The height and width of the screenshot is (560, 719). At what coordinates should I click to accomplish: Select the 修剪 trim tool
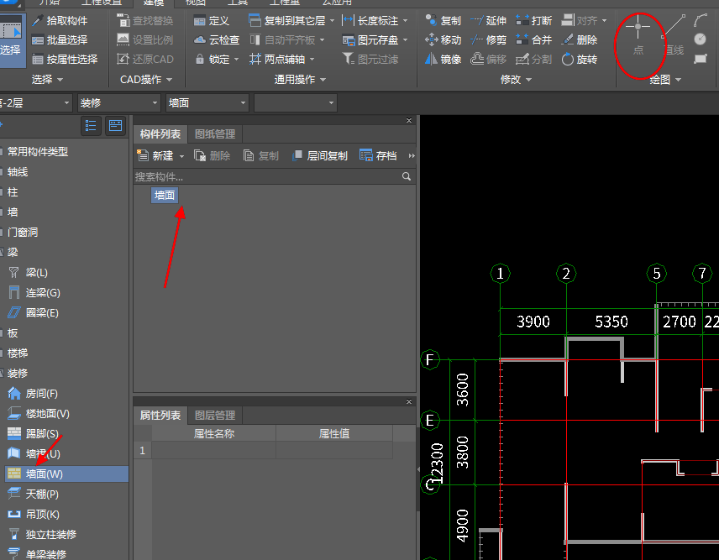(488, 39)
